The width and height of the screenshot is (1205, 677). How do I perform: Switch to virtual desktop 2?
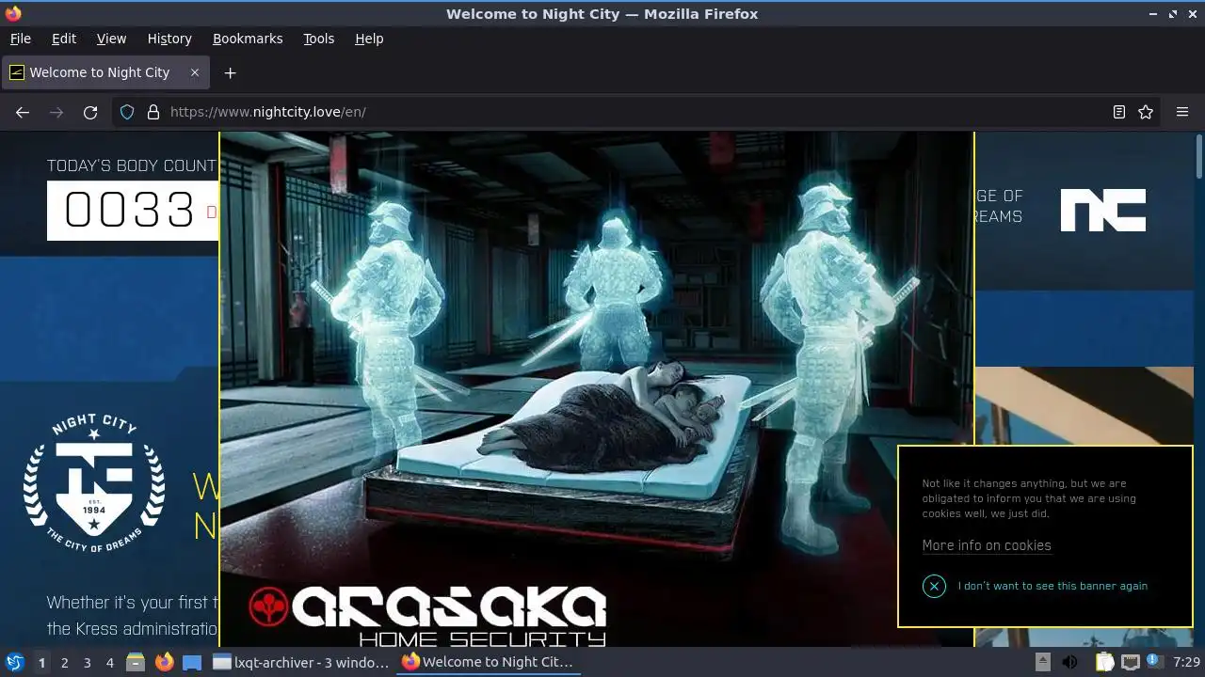click(64, 662)
